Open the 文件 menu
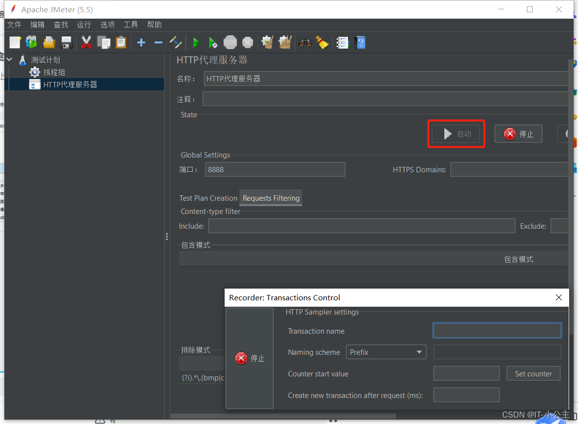 click(x=14, y=25)
